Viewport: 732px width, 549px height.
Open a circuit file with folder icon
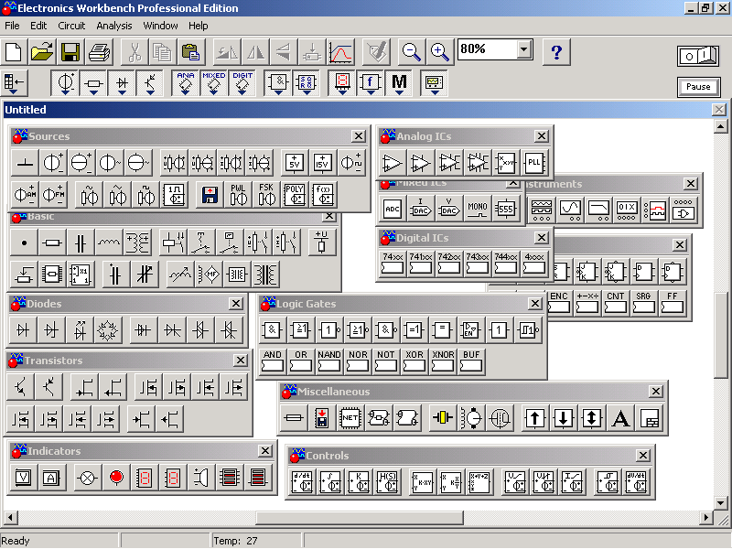click(42, 52)
